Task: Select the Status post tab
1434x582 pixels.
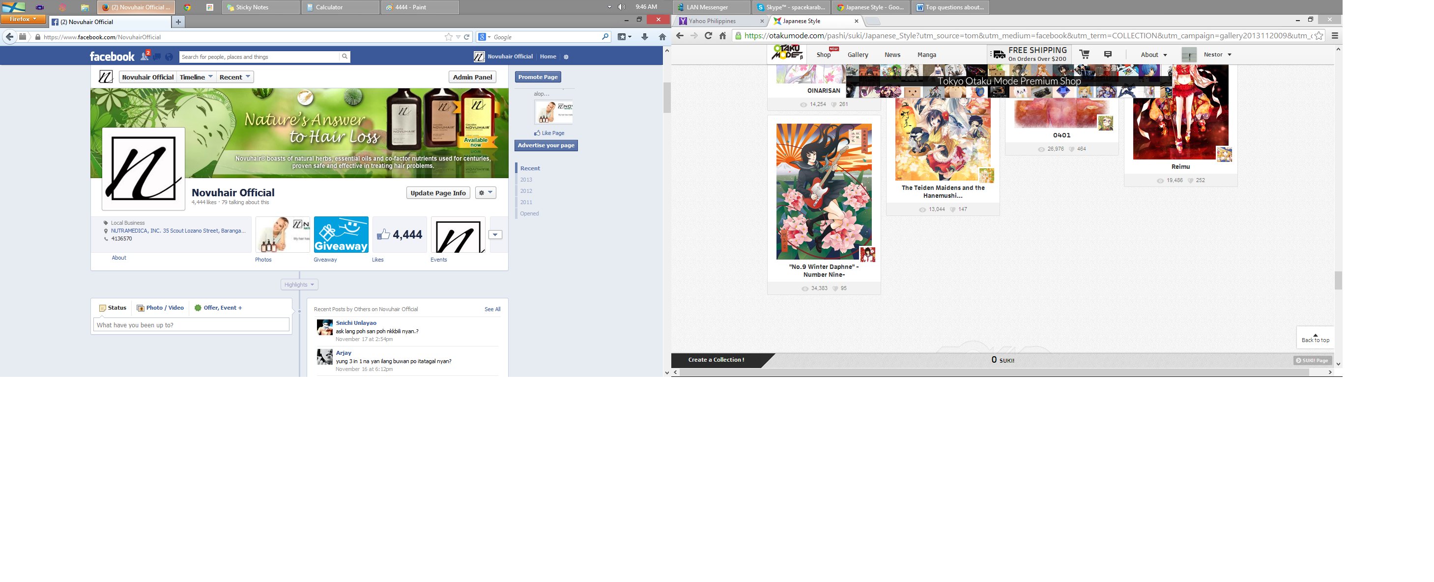Action: (113, 307)
